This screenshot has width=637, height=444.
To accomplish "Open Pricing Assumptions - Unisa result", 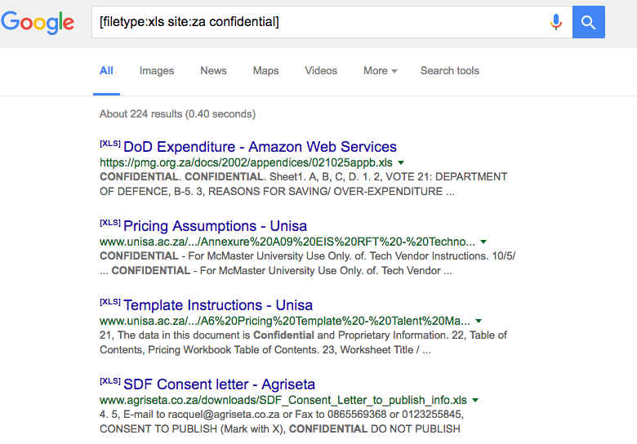I will click(215, 225).
